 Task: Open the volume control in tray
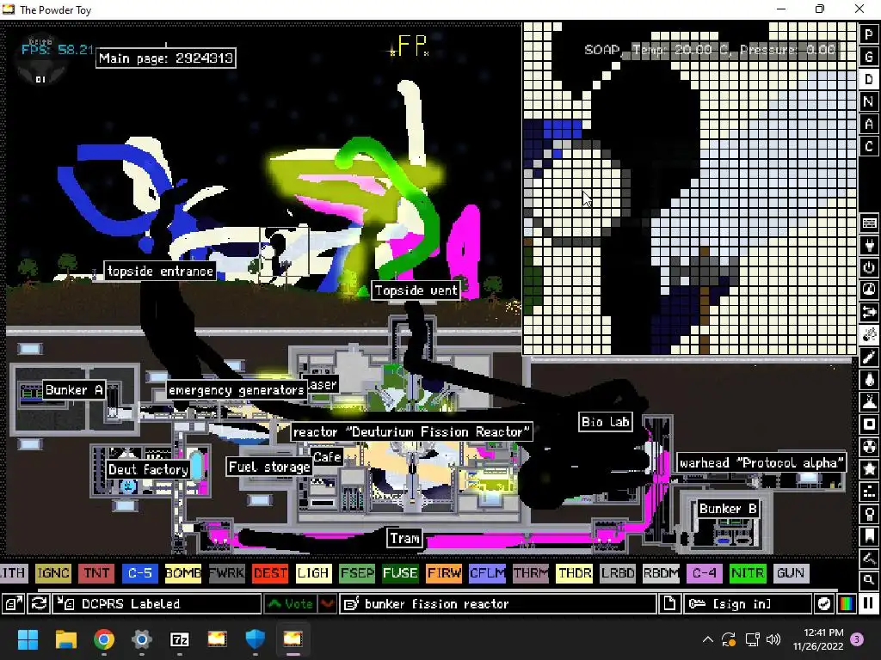(773, 639)
